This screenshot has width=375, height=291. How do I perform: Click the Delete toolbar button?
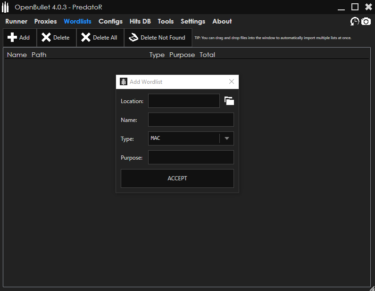point(57,38)
